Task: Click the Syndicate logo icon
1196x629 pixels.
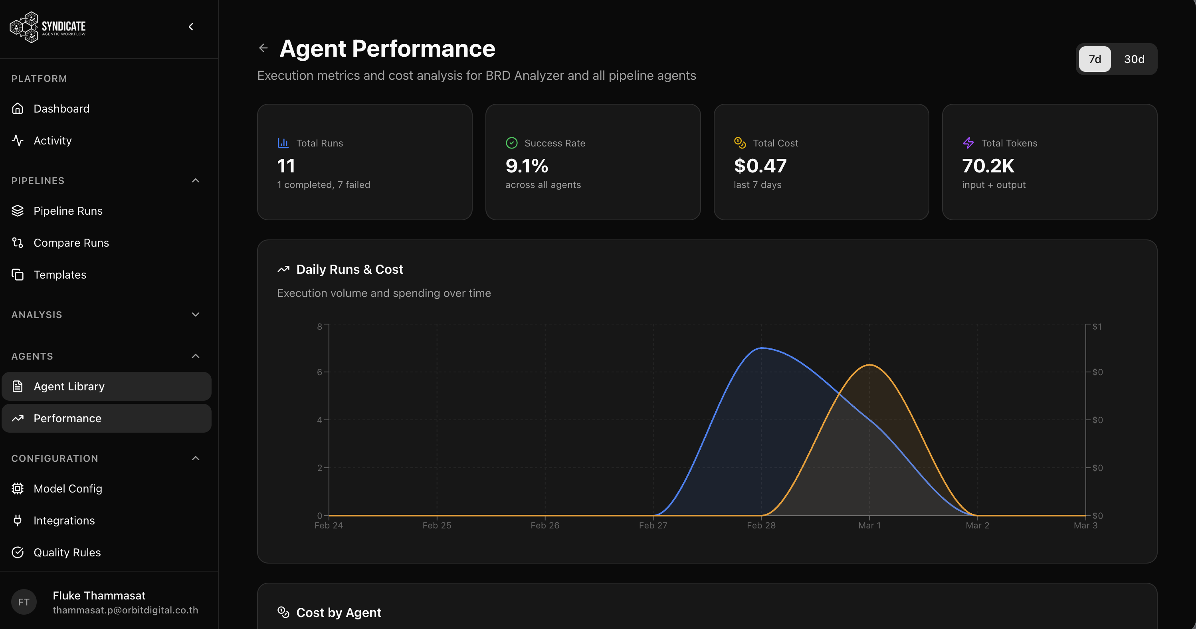Action: click(x=24, y=27)
